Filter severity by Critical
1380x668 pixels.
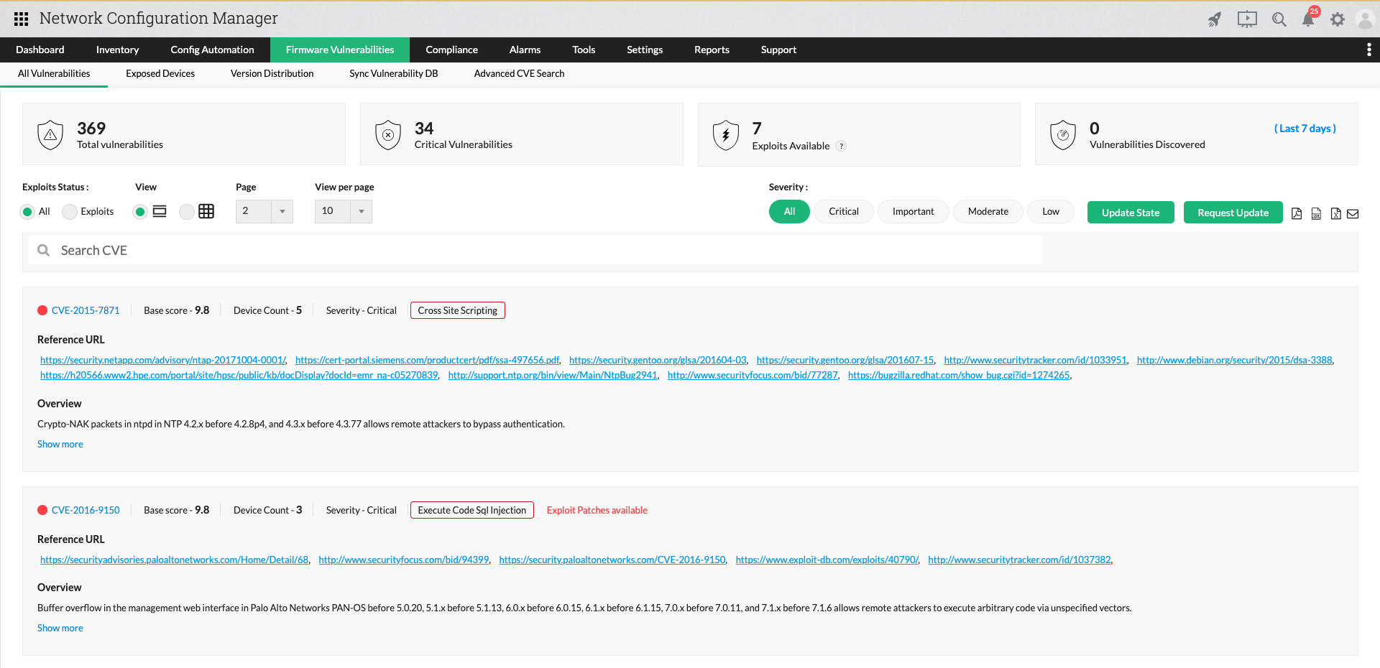(843, 211)
